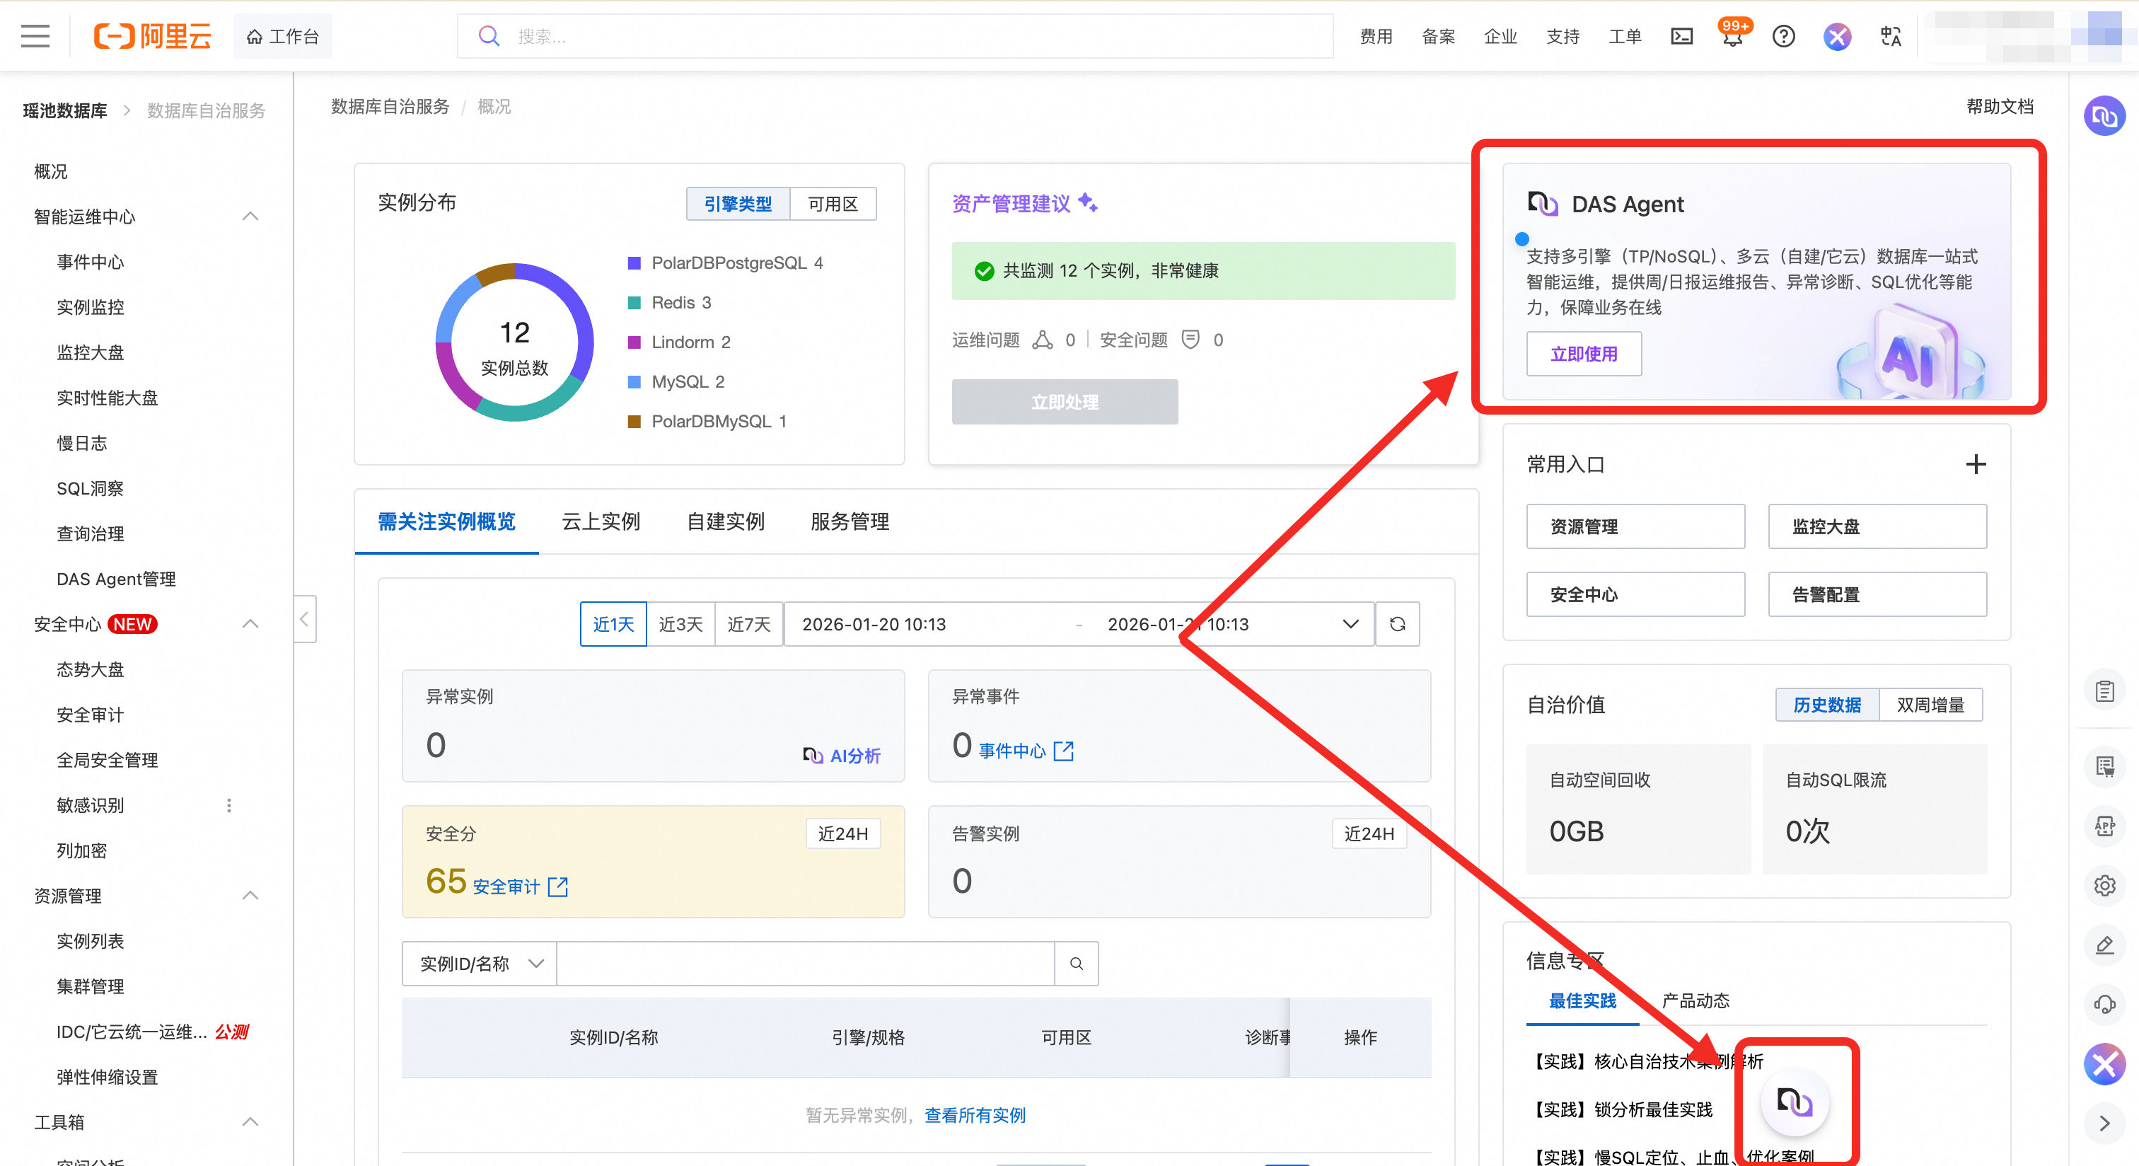This screenshot has height=1166, width=2139.
Task: Open the 查看所有实例 link
Action: point(975,1115)
